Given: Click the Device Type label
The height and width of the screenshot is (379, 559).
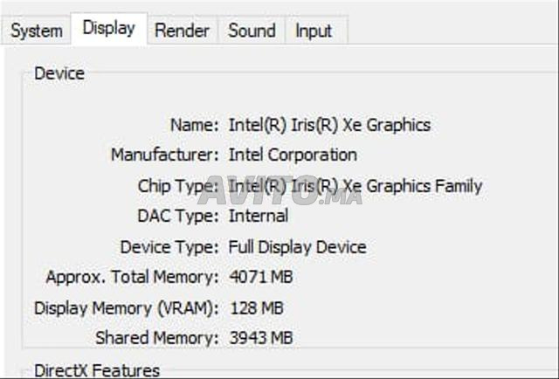Looking at the screenshot, I should coord(169,246).
